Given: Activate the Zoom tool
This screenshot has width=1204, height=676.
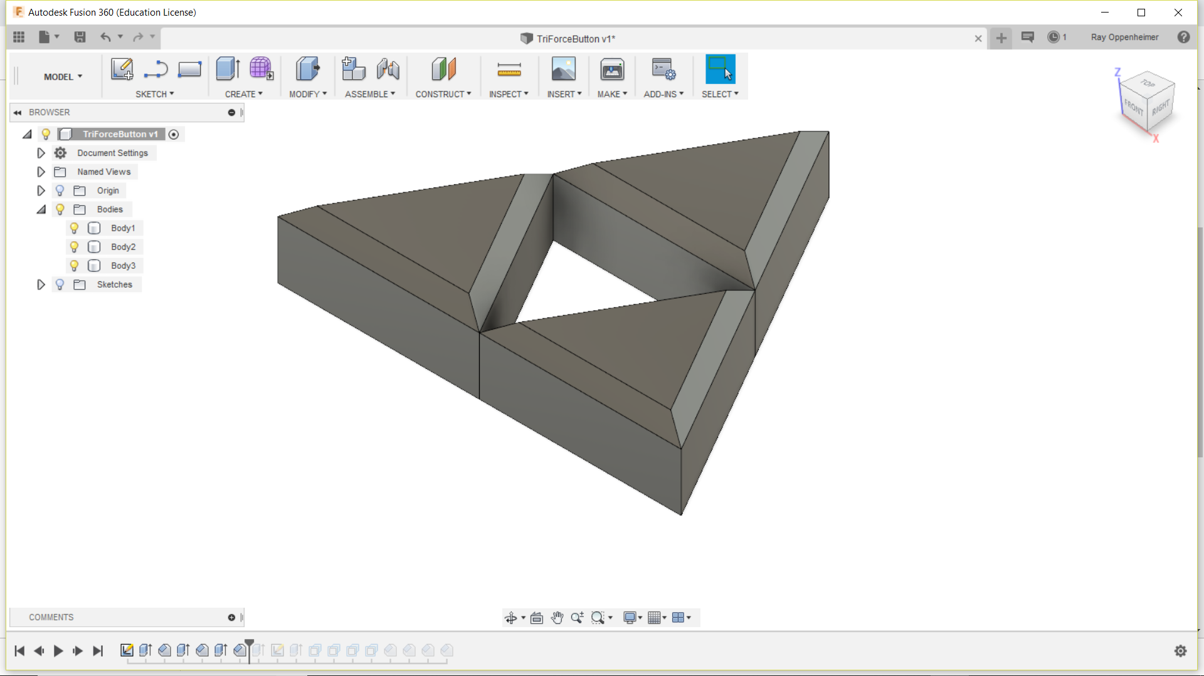Looking at the screenshot, I should pyautogui.click(x=577, y=618).
